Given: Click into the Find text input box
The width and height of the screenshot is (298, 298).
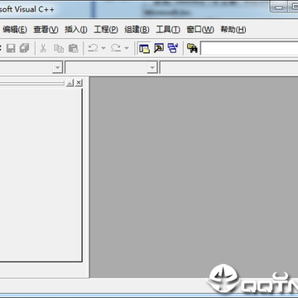Looking at the screenshot, I should pos(249,49).
